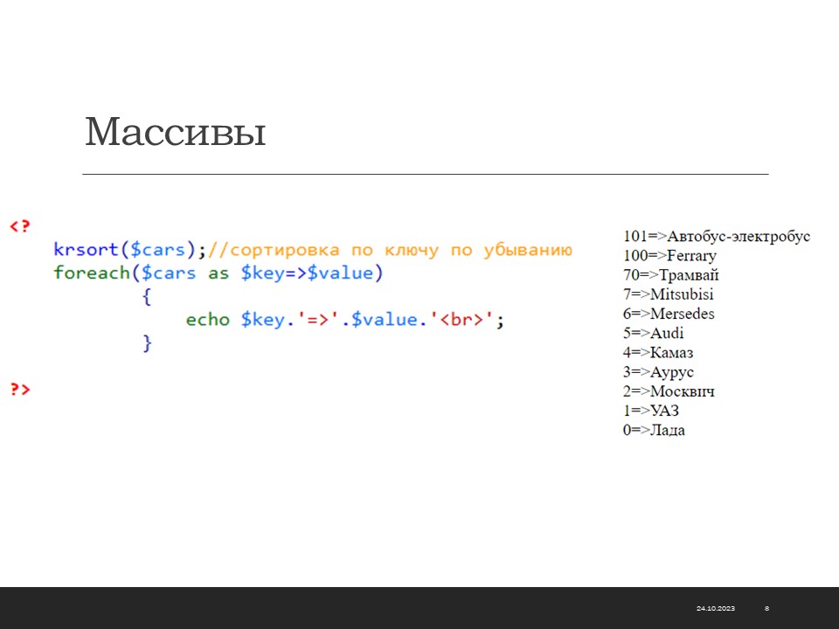The image size is (839, 629).
Task: Click the slide number 8 in footer
Action: [x=766, y=608]
